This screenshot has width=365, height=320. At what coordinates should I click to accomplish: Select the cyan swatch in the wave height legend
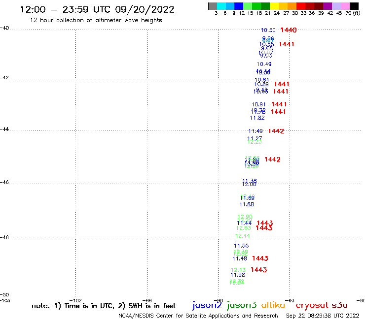pos(221,6)
